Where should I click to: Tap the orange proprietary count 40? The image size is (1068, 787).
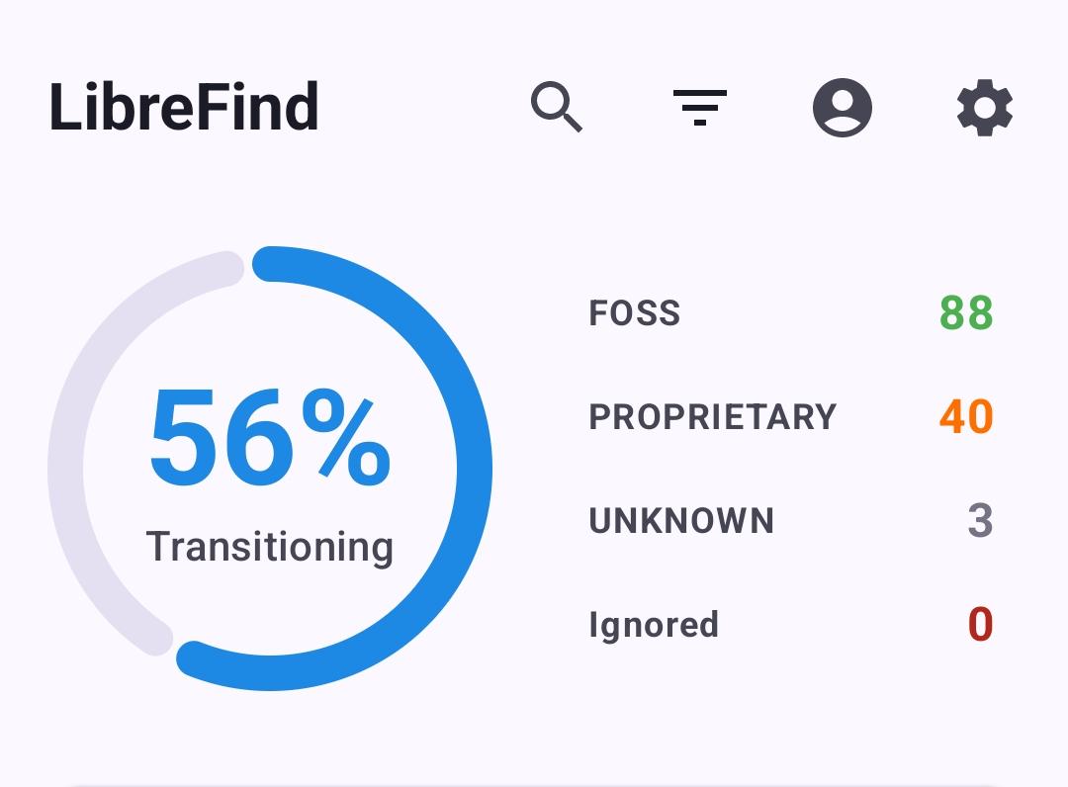966,416
